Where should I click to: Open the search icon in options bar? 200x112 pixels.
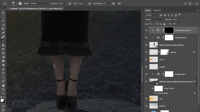pos(185,3)
